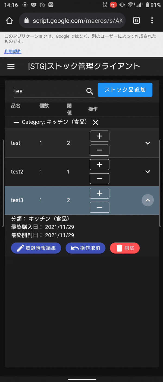Increment the quantity of test
This screenshot has height=382, width=163.
[99, 136]
